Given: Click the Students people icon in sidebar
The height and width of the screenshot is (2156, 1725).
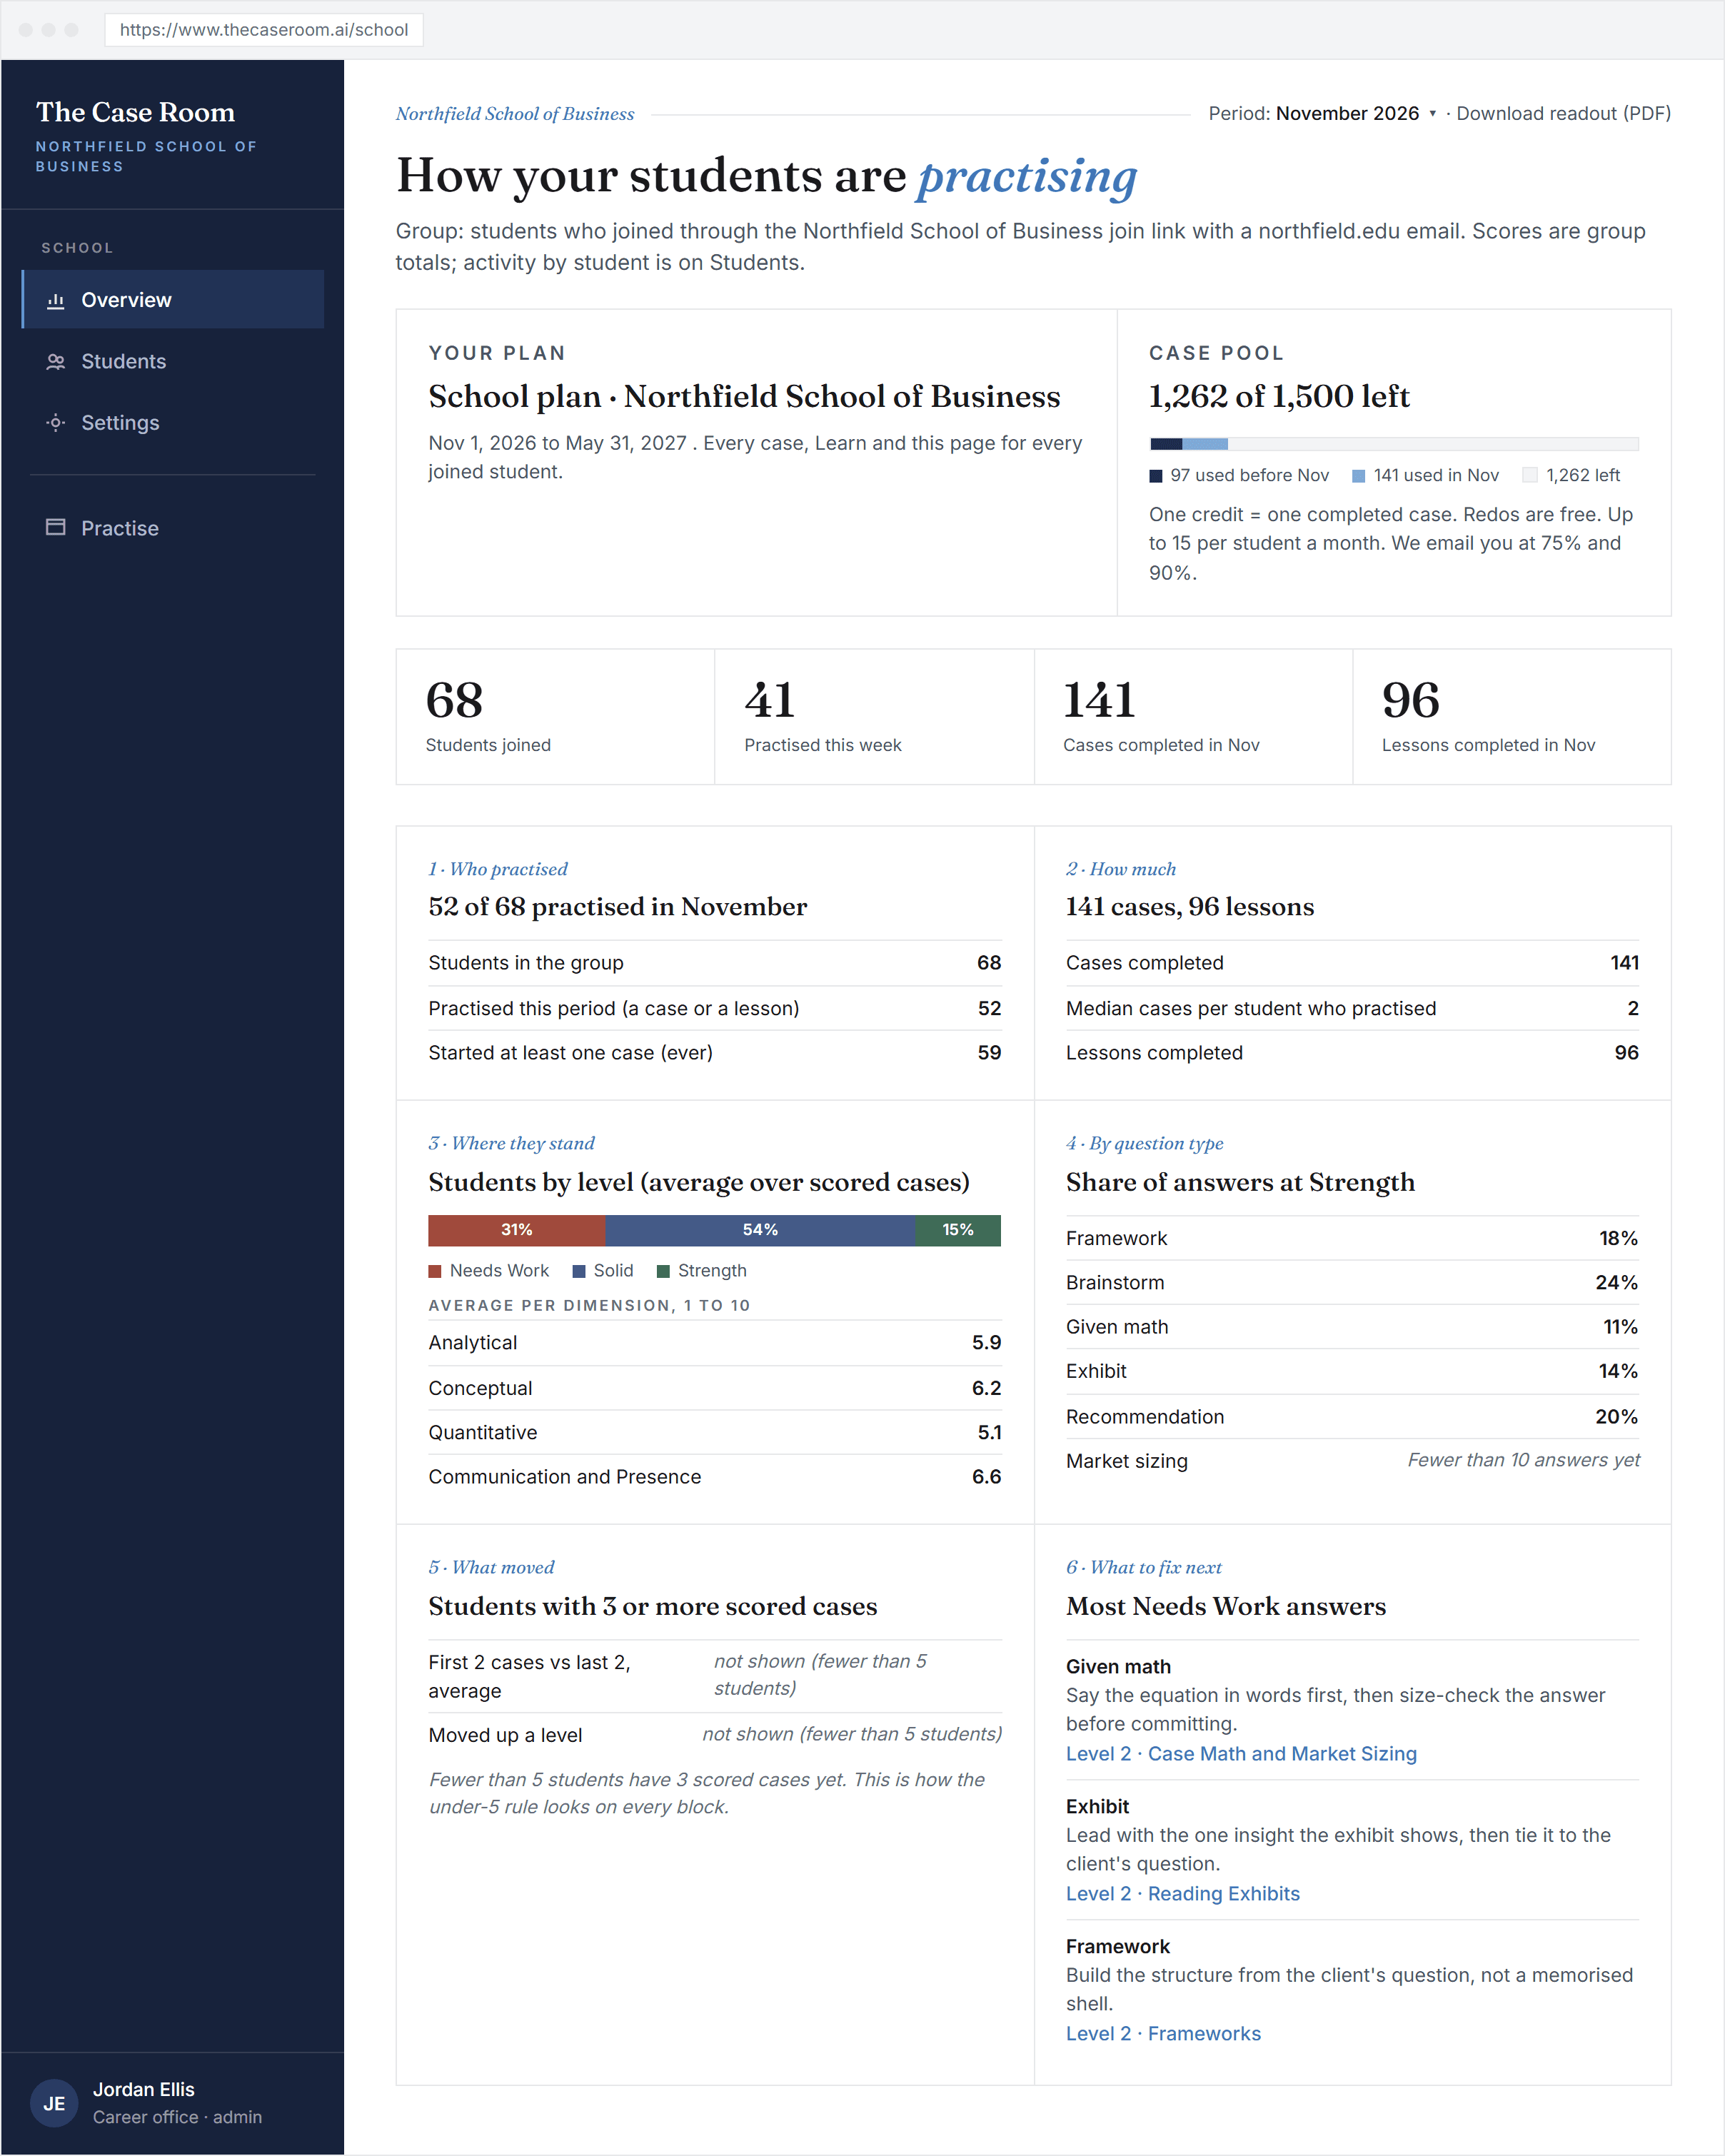Looking at the screenshot, I should (x=56, y=361).
